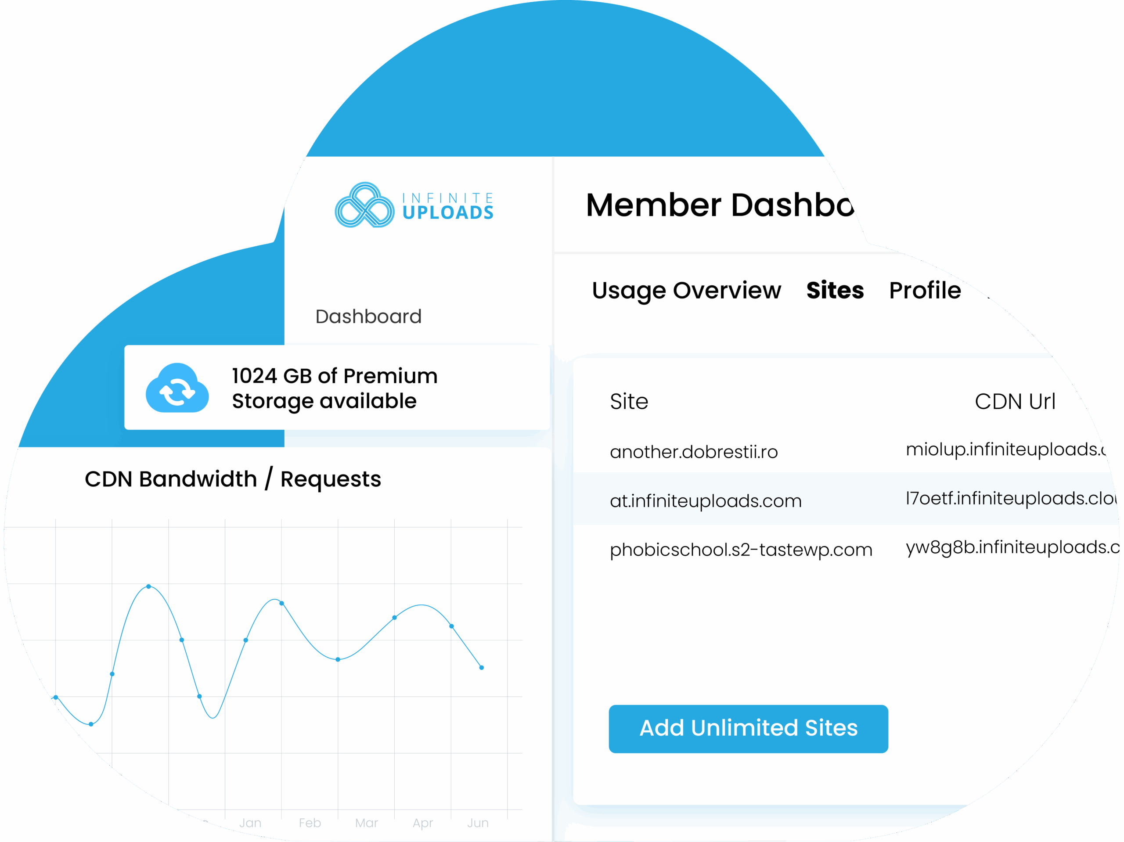
Task: Click the last data point on chart
Action: (481, 668)
